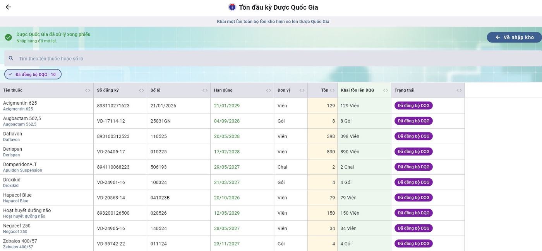This screenshot has height=251, width=542.
Task: Click the resize arrows icon in 'Tên thuốc' header
Action: point(88,90)
